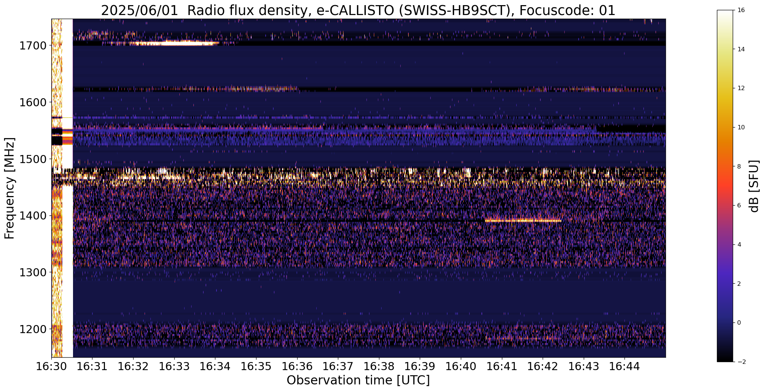Click the colorbar tick label 10

[x=741, y=127]
